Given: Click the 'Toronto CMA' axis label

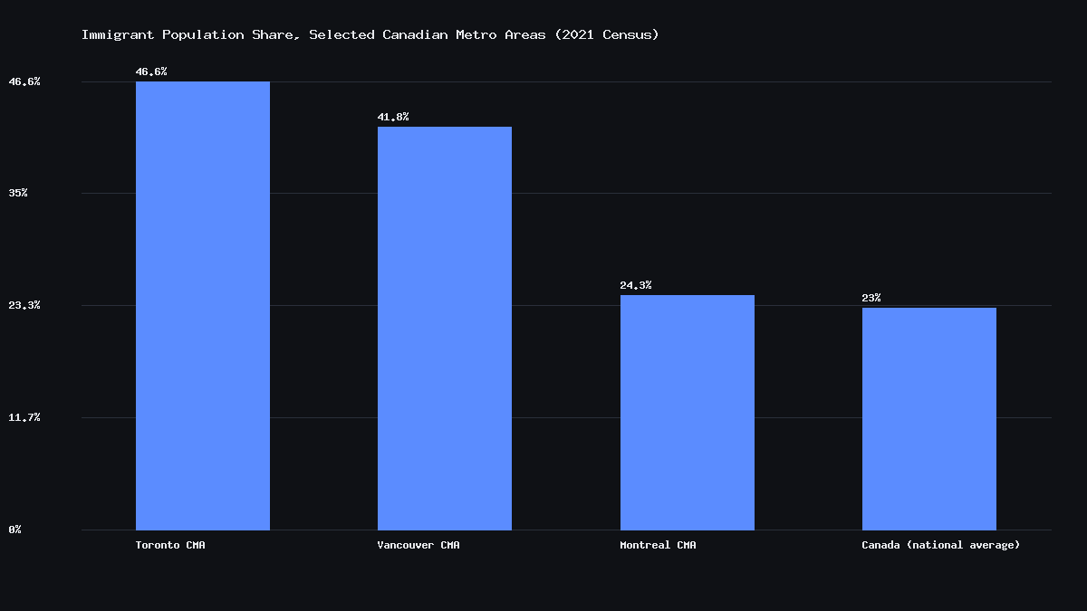Looking at the screenshot, I should pyautogui.click(x=170, y=545).
